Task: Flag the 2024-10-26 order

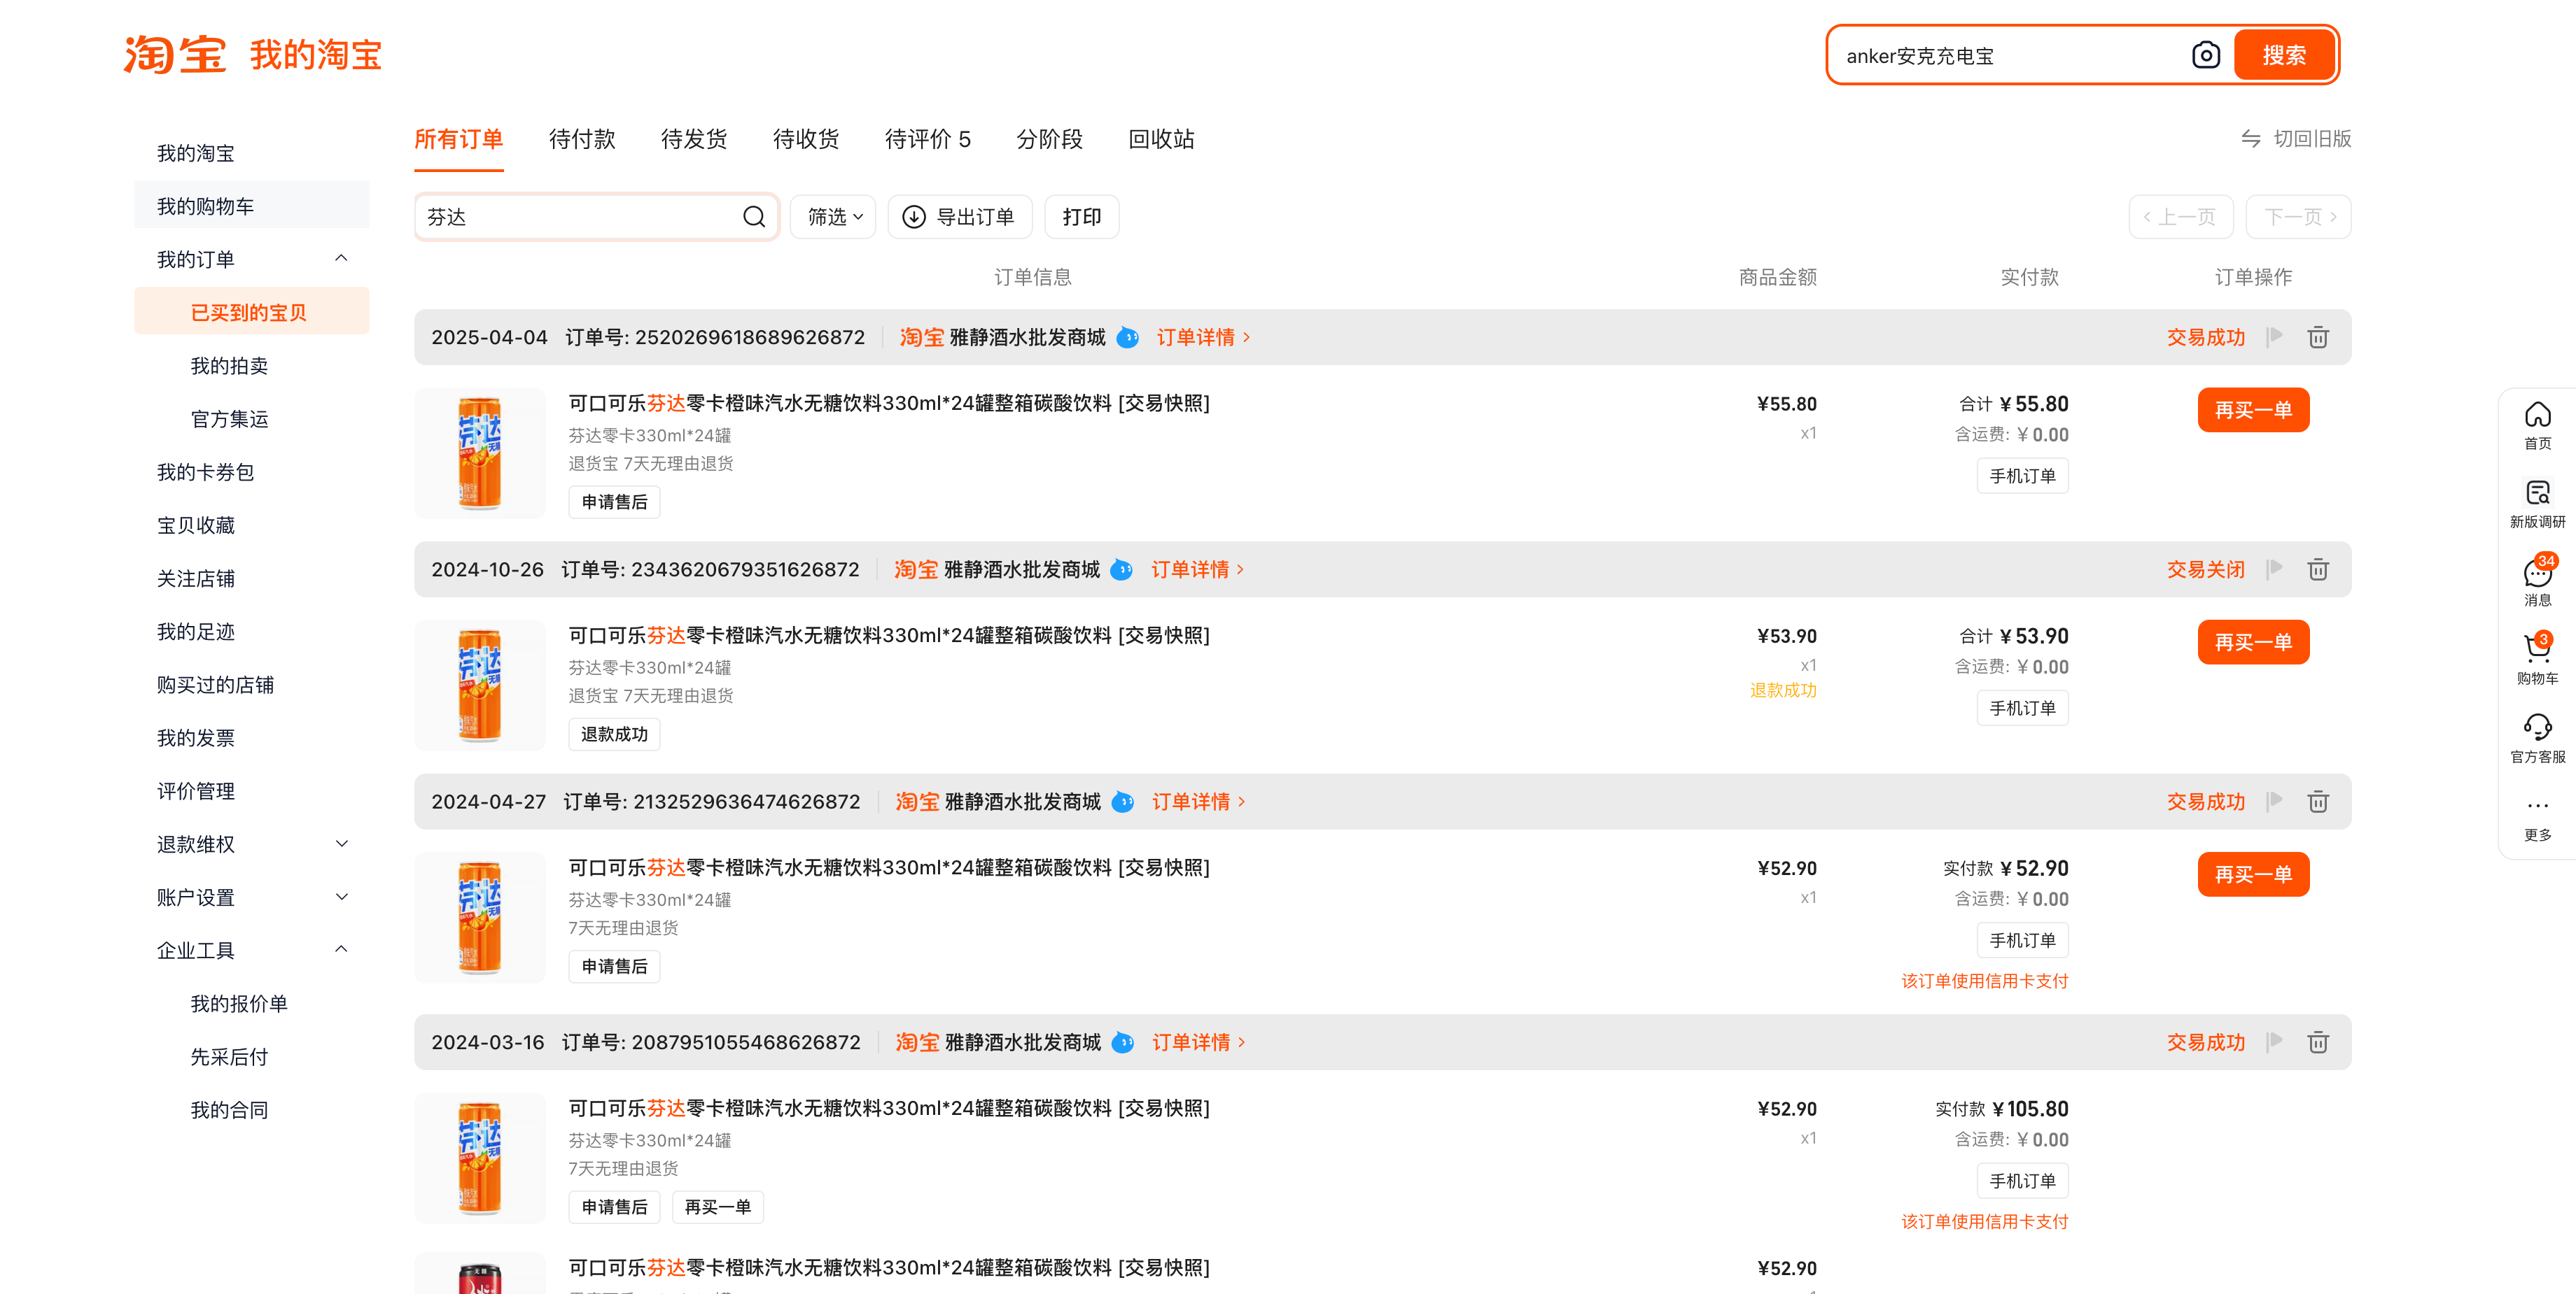Action: (x=2275, y=569)
